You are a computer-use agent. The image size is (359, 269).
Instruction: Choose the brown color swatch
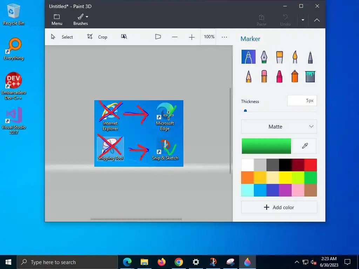coord(311,190)
